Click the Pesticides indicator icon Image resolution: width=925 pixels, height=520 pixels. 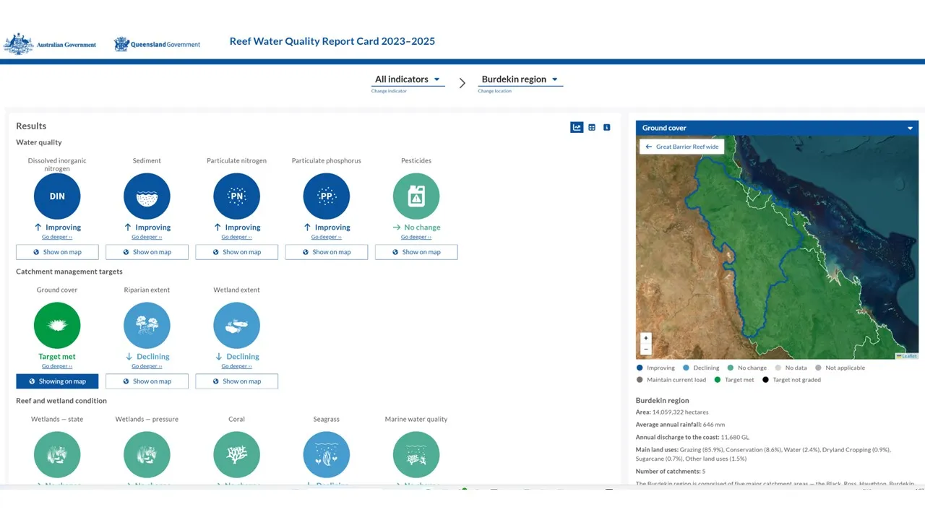(416, 196)
